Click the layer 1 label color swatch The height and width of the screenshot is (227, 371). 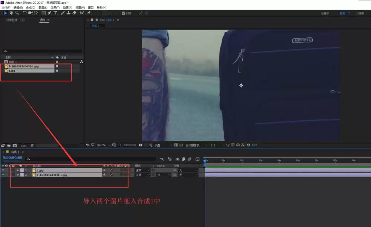click(22, 170)
